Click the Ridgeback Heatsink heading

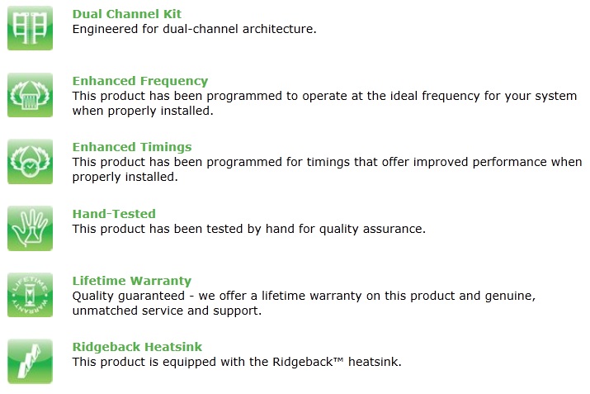point(137,347)
